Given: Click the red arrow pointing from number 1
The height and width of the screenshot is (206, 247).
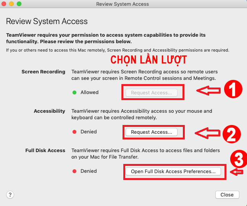Looking at the screenshot, I should pyautogui.click(x=208, y=91).
